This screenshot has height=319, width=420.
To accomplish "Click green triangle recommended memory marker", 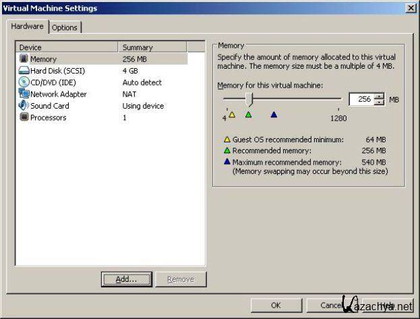I will [248, 115].
